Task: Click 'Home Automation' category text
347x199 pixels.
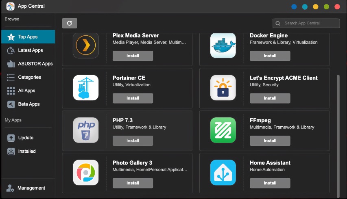Action: 267,170
